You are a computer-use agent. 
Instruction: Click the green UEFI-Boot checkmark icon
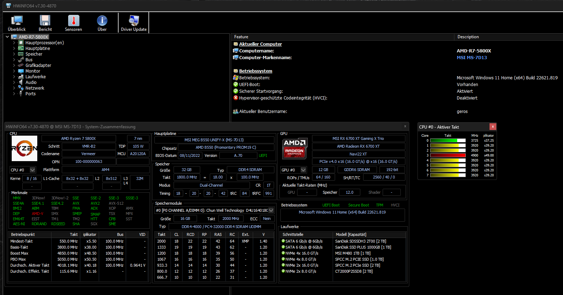click(236, 84)
